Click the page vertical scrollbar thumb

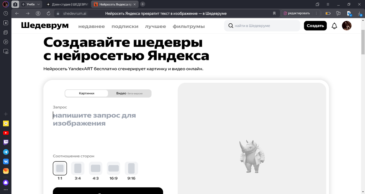(363, 42)
